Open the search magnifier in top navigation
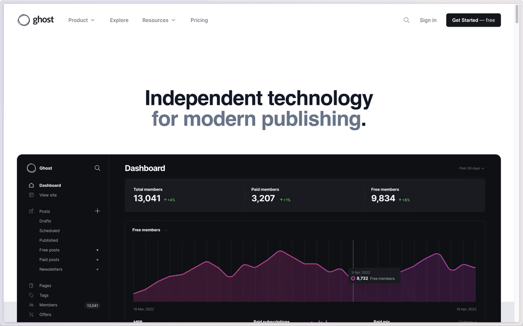 point(406,20)
